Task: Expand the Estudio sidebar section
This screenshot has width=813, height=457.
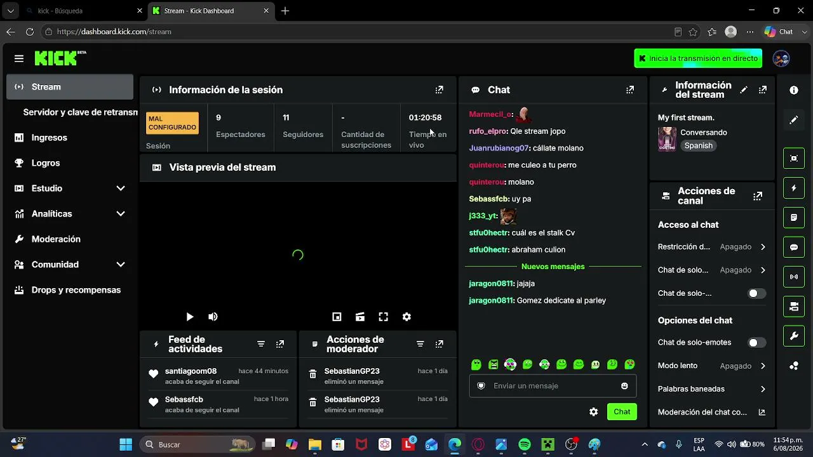Action: click(121, 189)
